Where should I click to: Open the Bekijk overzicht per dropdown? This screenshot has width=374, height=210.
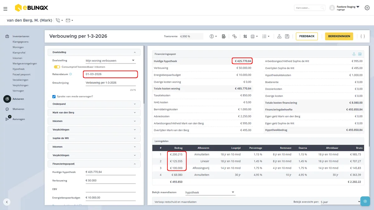click(340, 202)
